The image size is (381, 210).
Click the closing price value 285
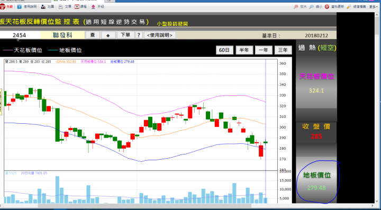(x=316, y=136)
